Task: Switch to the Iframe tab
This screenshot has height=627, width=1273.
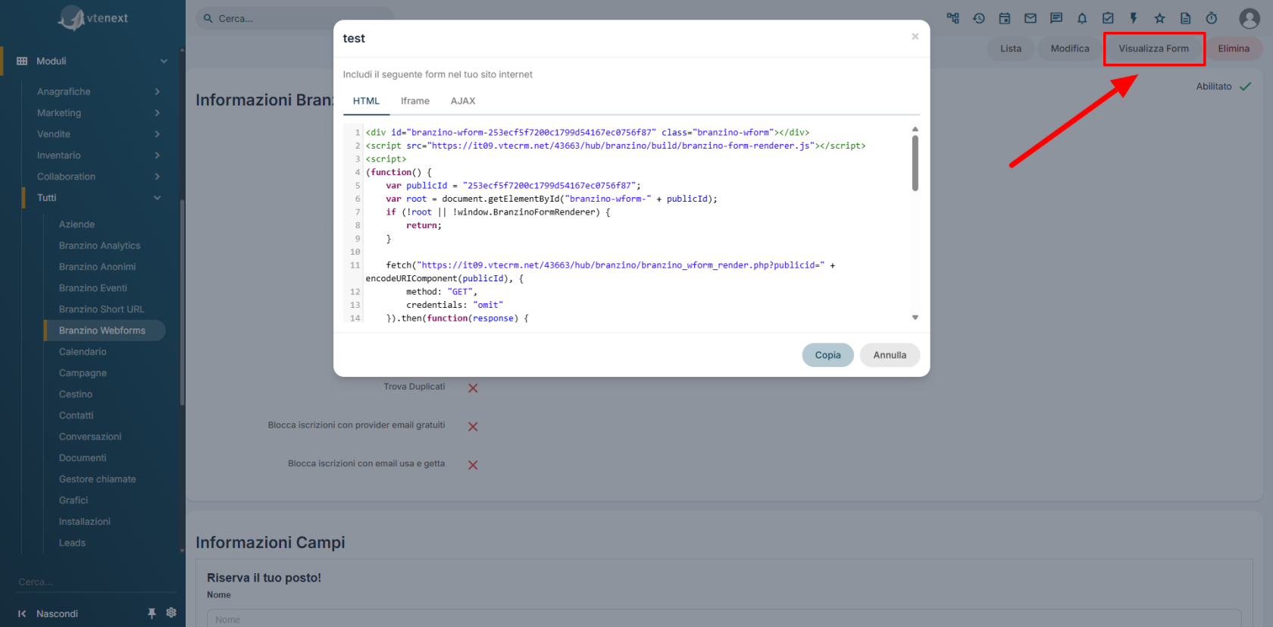Action: pyautogui.click(x=415, y=101)
